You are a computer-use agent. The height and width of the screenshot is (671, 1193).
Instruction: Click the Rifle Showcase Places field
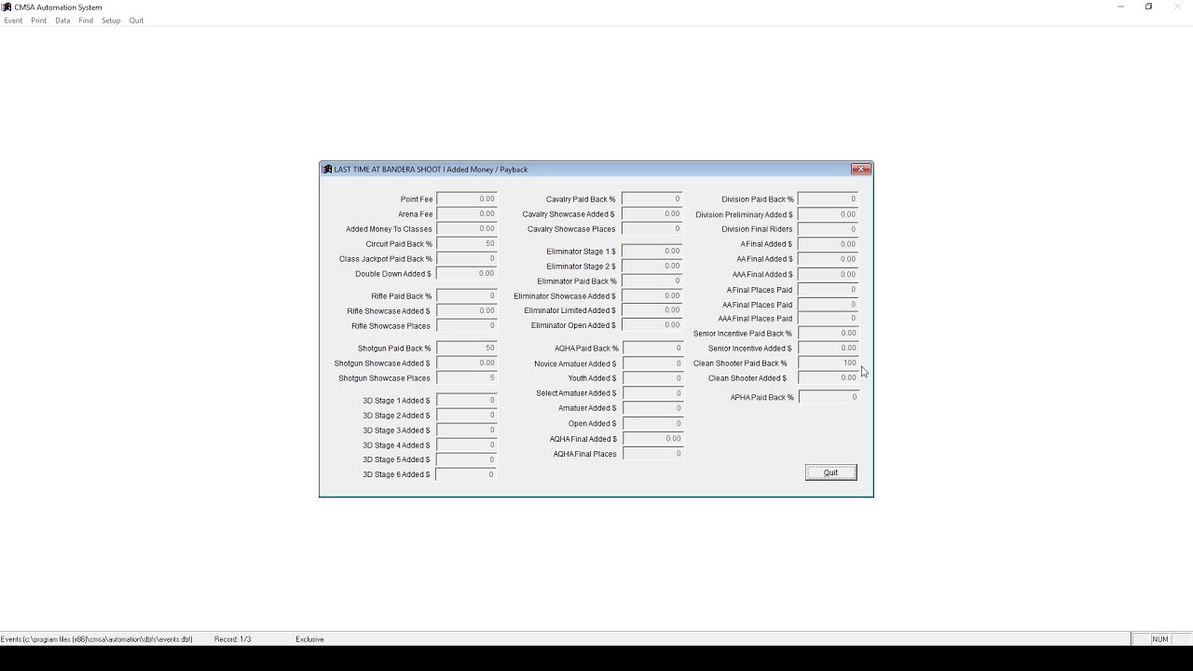(467, 325)
